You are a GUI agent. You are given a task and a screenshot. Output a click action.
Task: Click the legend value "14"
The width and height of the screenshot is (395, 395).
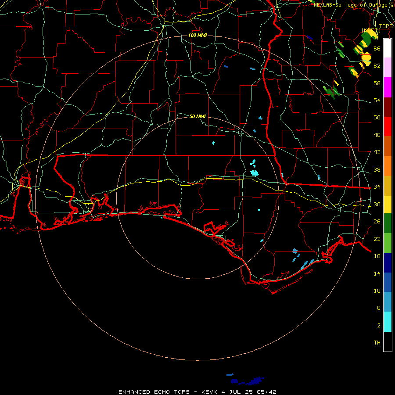[377, 273]
